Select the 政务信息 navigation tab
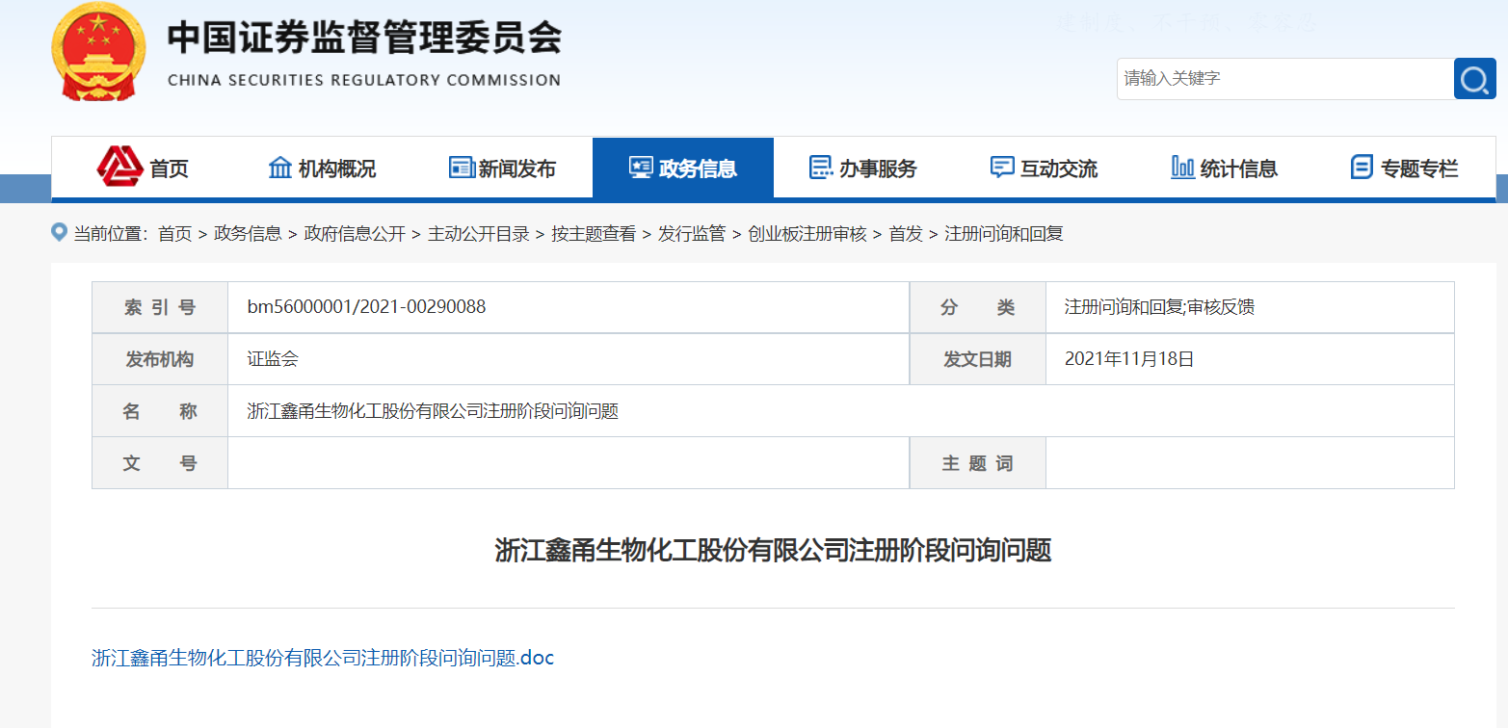 point(683,169)
